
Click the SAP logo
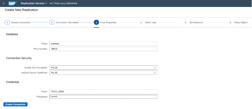13,3
